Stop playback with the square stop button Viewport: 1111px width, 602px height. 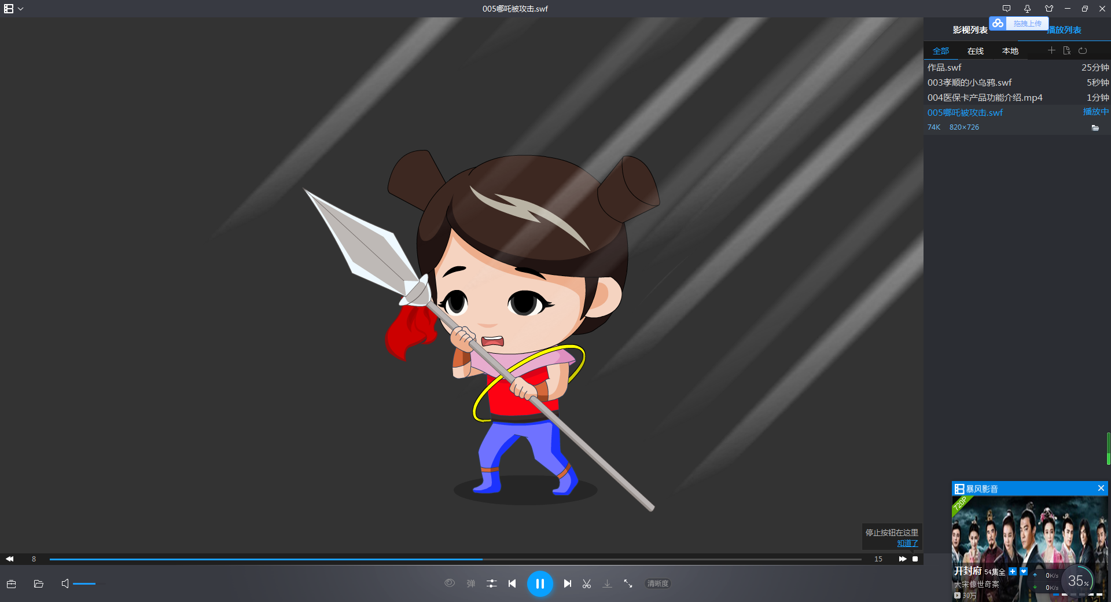pyautogui.click(x=915, y=559)
